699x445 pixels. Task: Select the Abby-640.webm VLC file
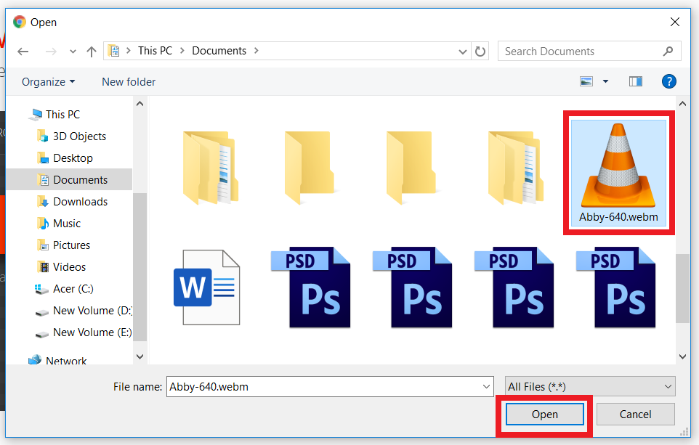619,172
